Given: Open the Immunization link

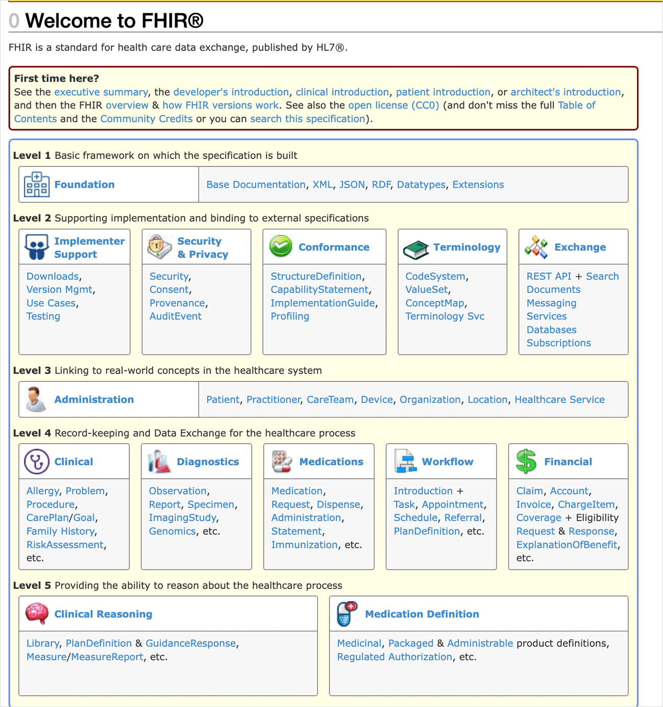Looking at the screenshot, I should (x=305, y=545).
